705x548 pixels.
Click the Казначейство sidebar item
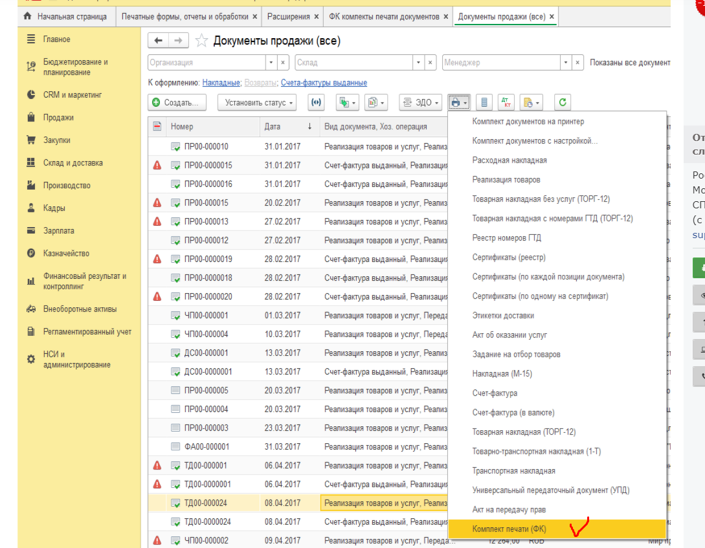point(66,254)
